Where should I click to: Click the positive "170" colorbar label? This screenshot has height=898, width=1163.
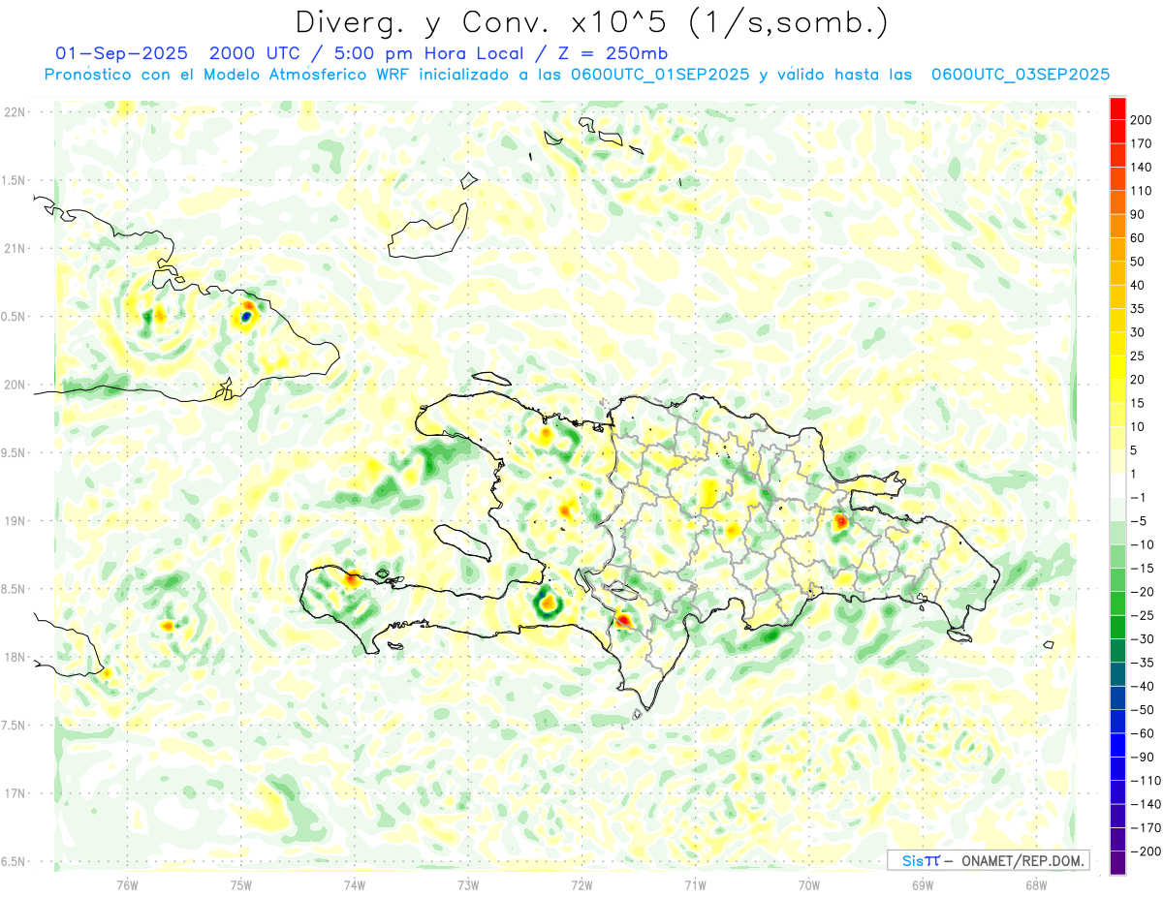(x=1142, y=143)
